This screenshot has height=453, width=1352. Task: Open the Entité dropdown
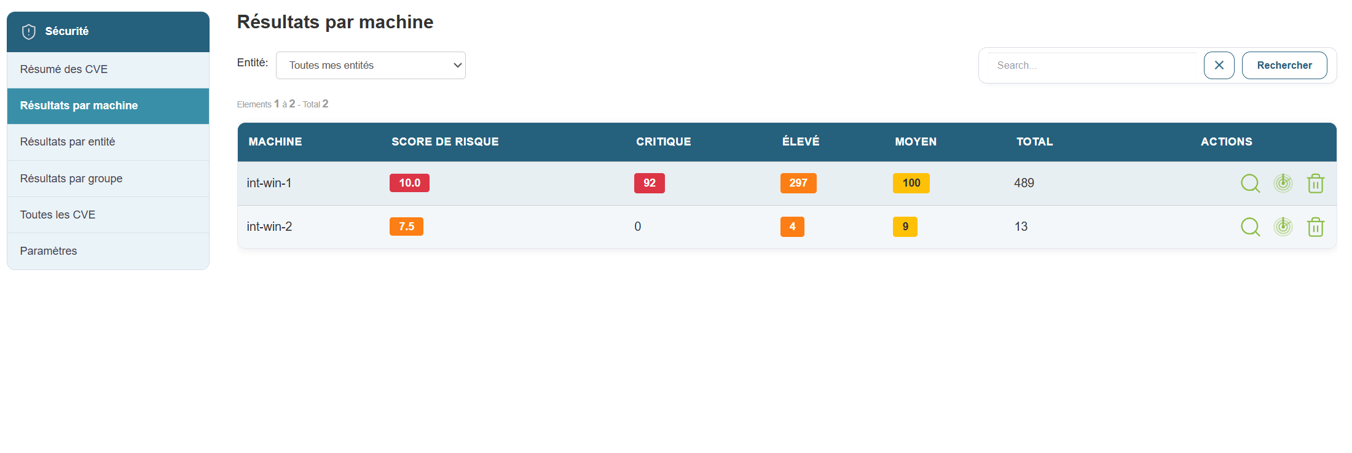click(x=371, y=65)
